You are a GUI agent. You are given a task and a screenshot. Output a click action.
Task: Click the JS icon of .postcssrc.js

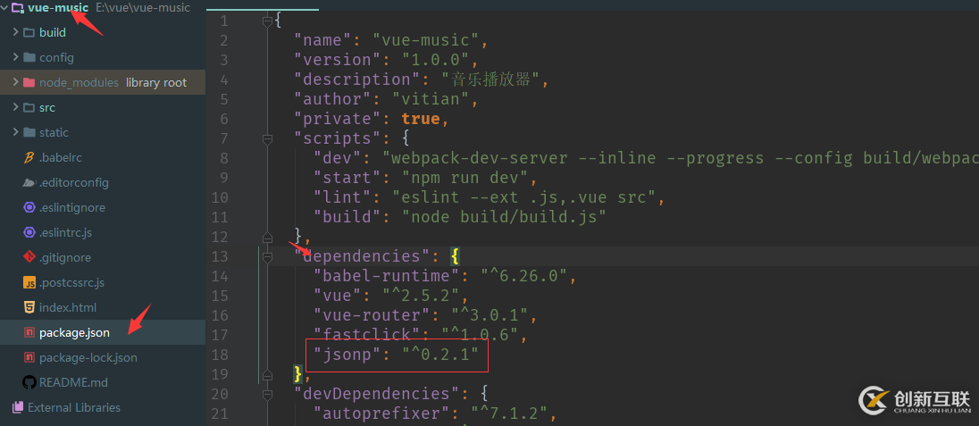pyautogui.click(x=29, y=282)
